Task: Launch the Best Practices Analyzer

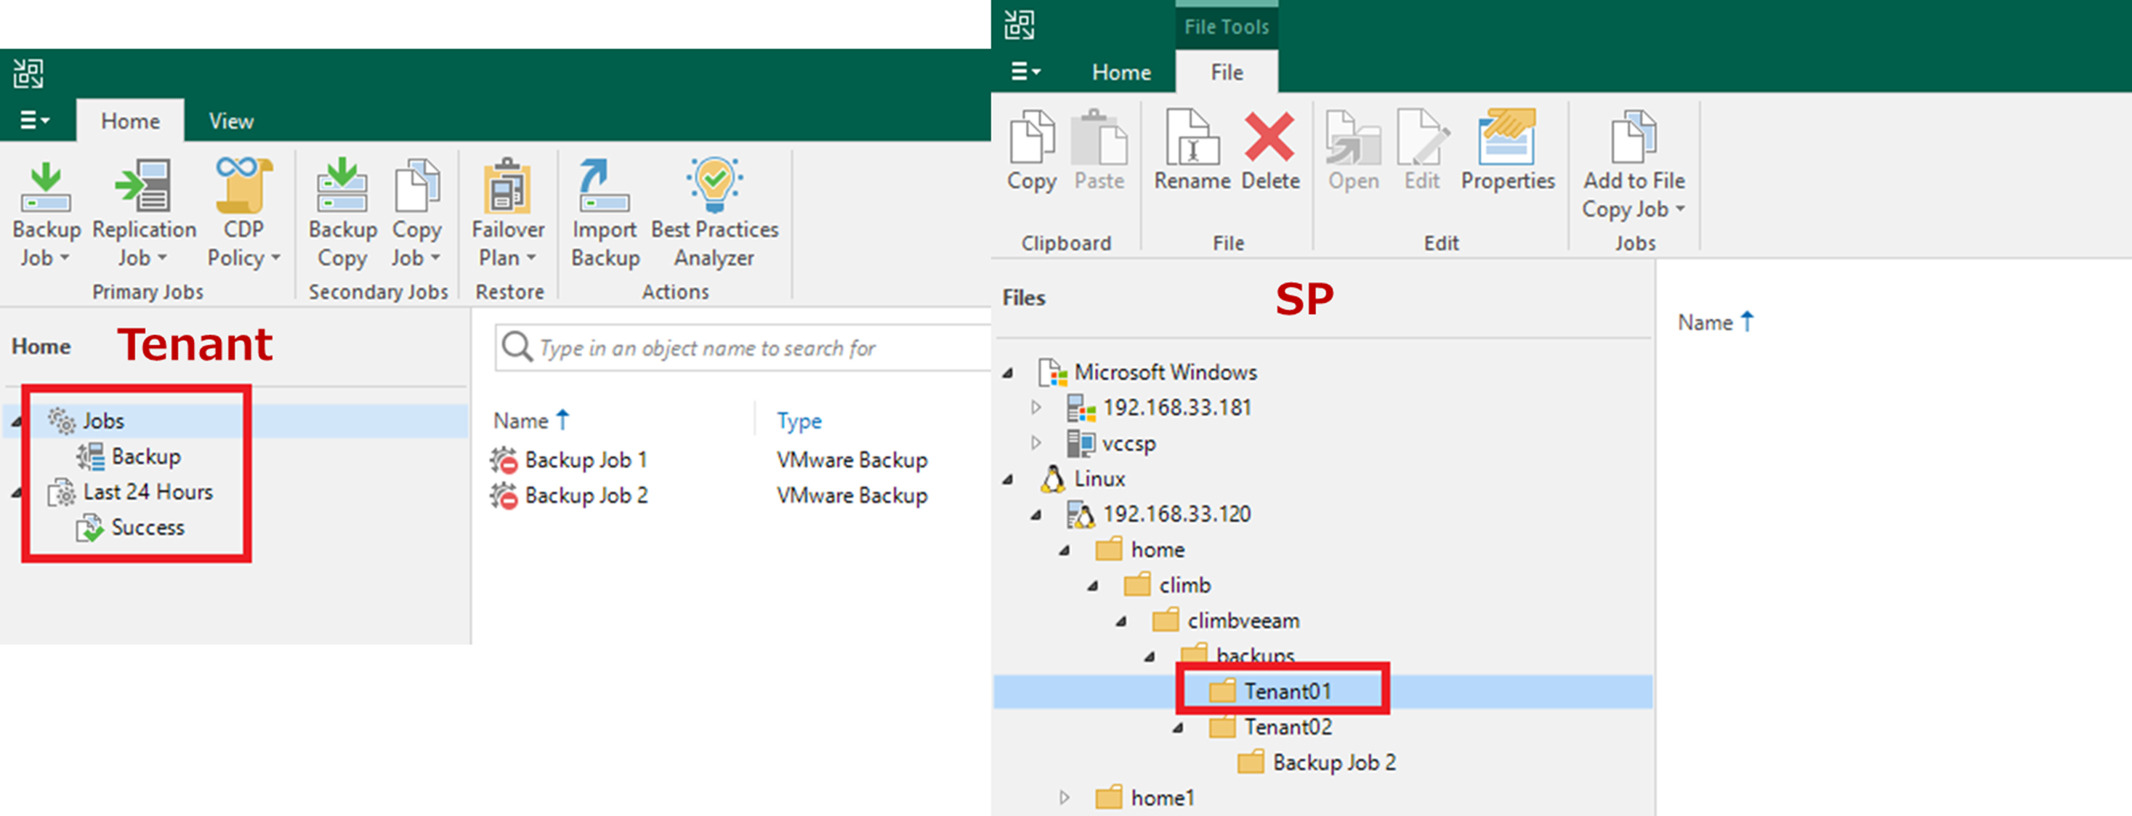Action: [x=714, y=213]
